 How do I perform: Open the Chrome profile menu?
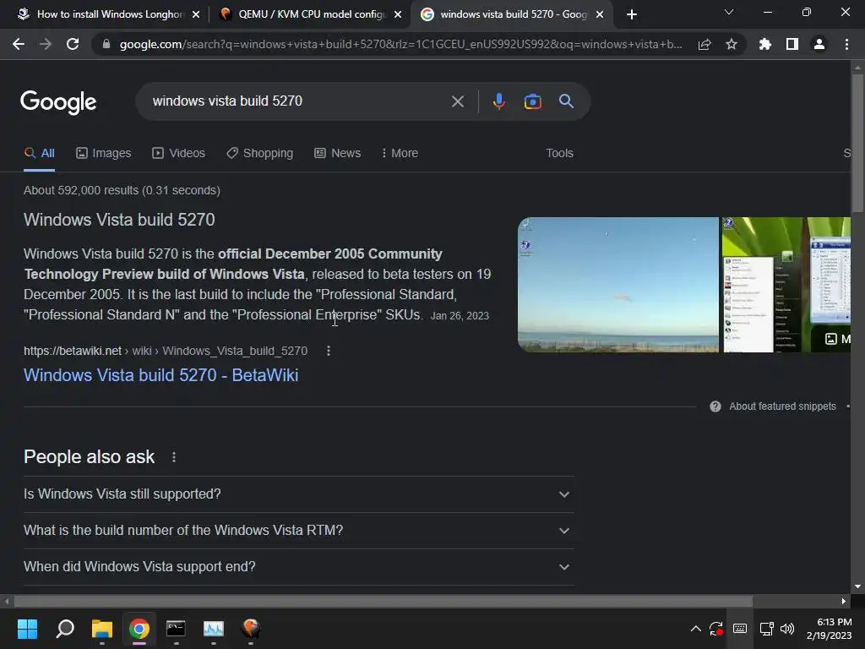pyautogui.click(x=819, y=44)
